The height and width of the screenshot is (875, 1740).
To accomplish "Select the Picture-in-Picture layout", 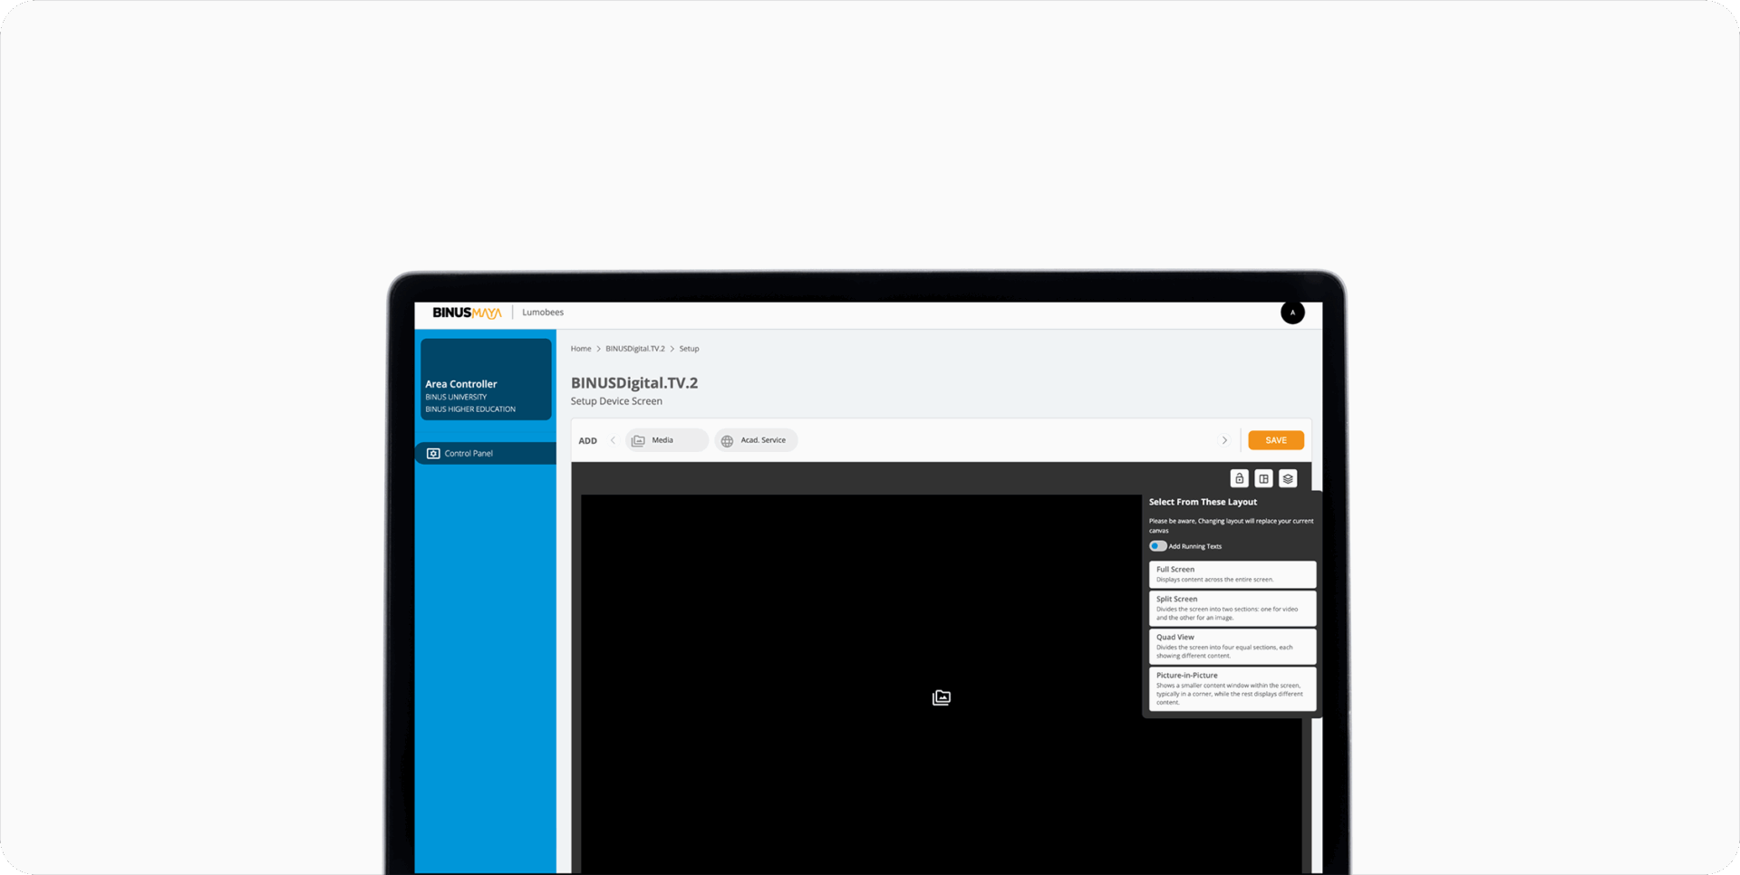I will pos(1232,688).
